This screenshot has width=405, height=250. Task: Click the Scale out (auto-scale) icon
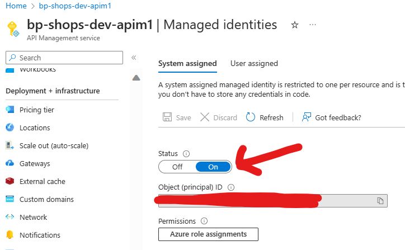10,145
